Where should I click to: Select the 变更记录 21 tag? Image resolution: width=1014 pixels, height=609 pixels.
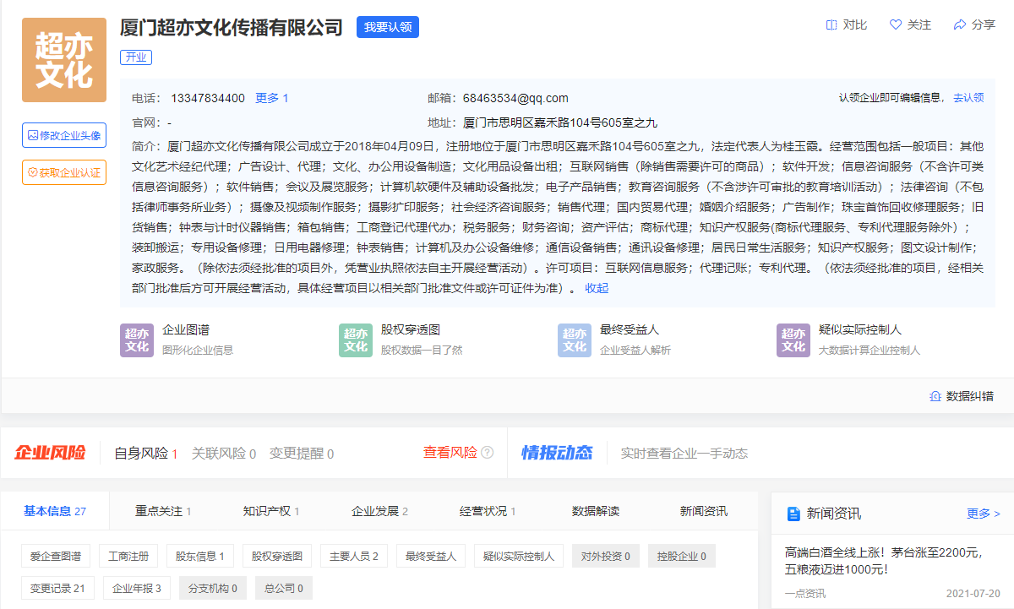57,588
